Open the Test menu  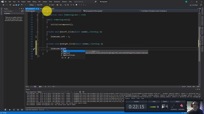click(x=40, y=2)
